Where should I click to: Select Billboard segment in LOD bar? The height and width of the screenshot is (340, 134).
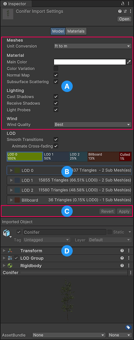[x=103, y=156]
